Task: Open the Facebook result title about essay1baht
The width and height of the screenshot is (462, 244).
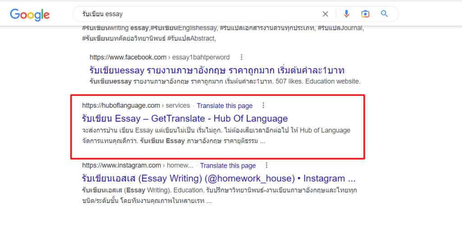Action: pos(217,70)
